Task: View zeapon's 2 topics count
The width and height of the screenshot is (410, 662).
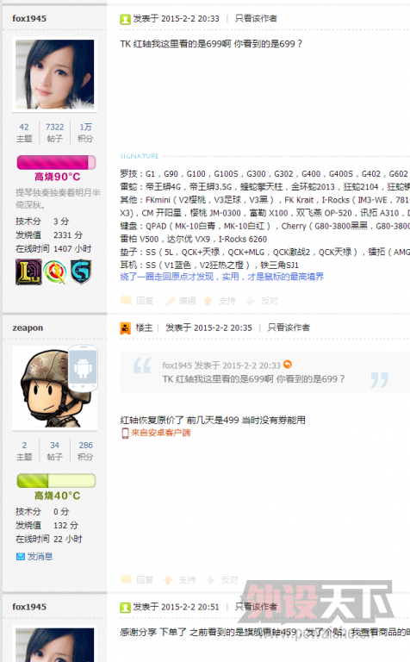Action: [x=24, y=446]
